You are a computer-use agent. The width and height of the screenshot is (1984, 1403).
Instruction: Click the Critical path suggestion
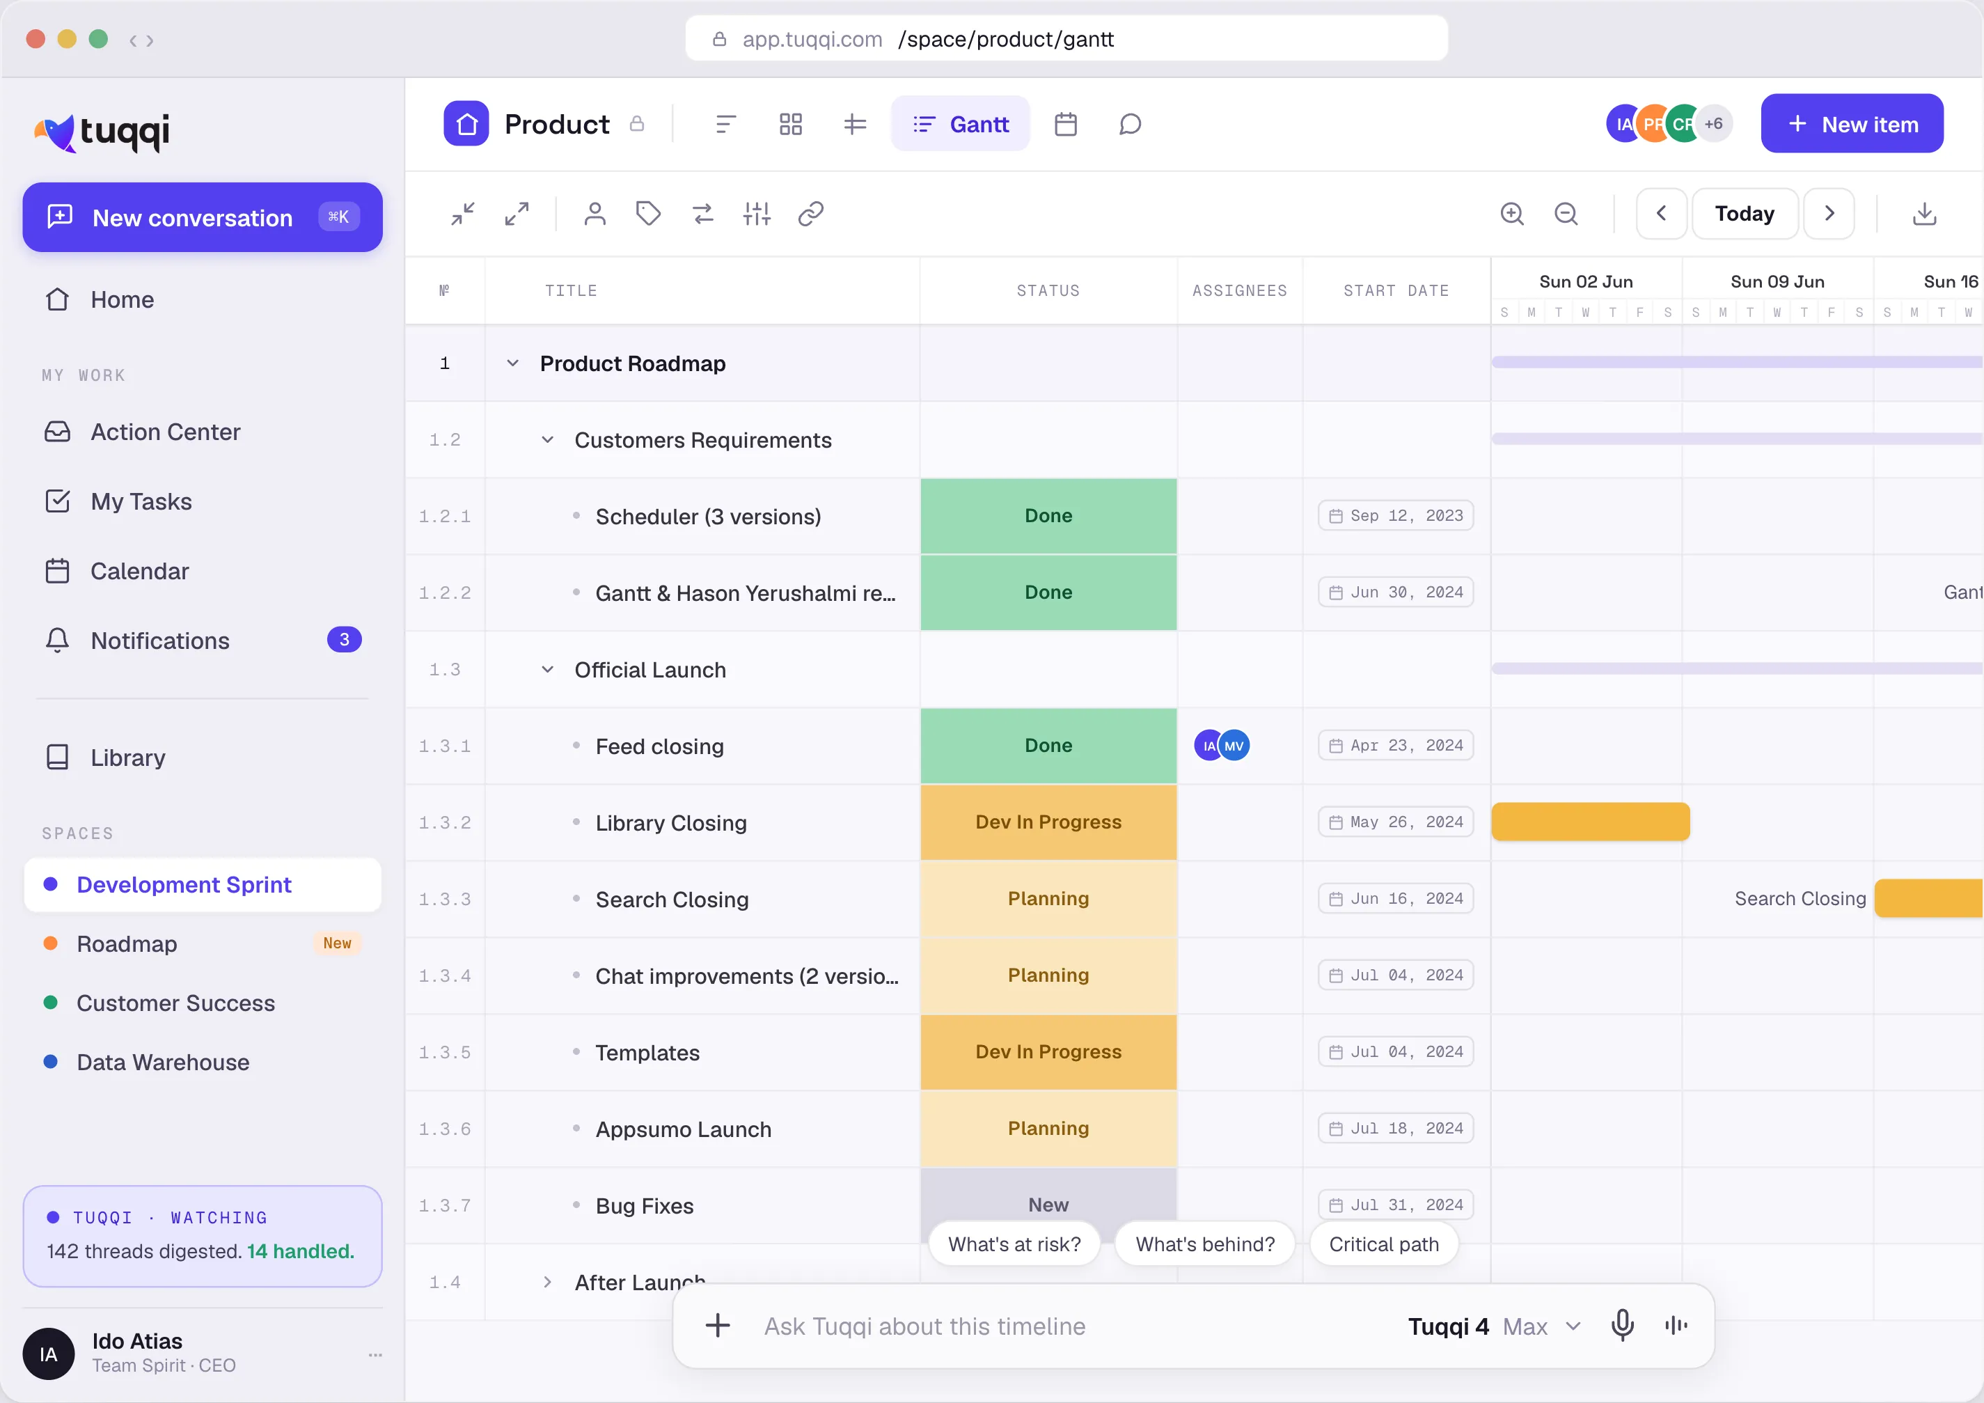[1383, 1244]
